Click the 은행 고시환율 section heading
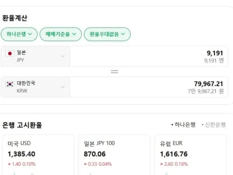Viewport: 233px width, 175px height. coord(22,125)
